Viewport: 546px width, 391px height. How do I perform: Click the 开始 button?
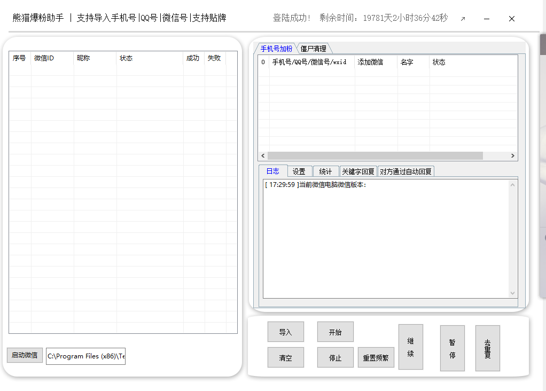336,332
